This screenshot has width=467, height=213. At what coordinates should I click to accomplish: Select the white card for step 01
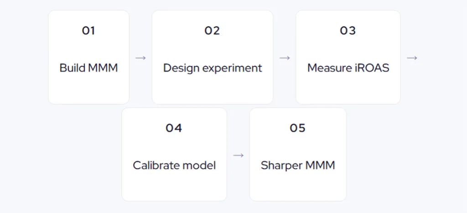coord(88,89)
